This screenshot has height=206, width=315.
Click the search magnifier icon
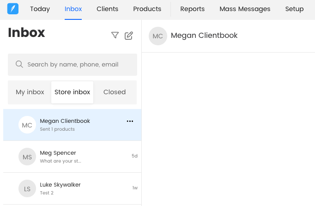pos(19,65)
